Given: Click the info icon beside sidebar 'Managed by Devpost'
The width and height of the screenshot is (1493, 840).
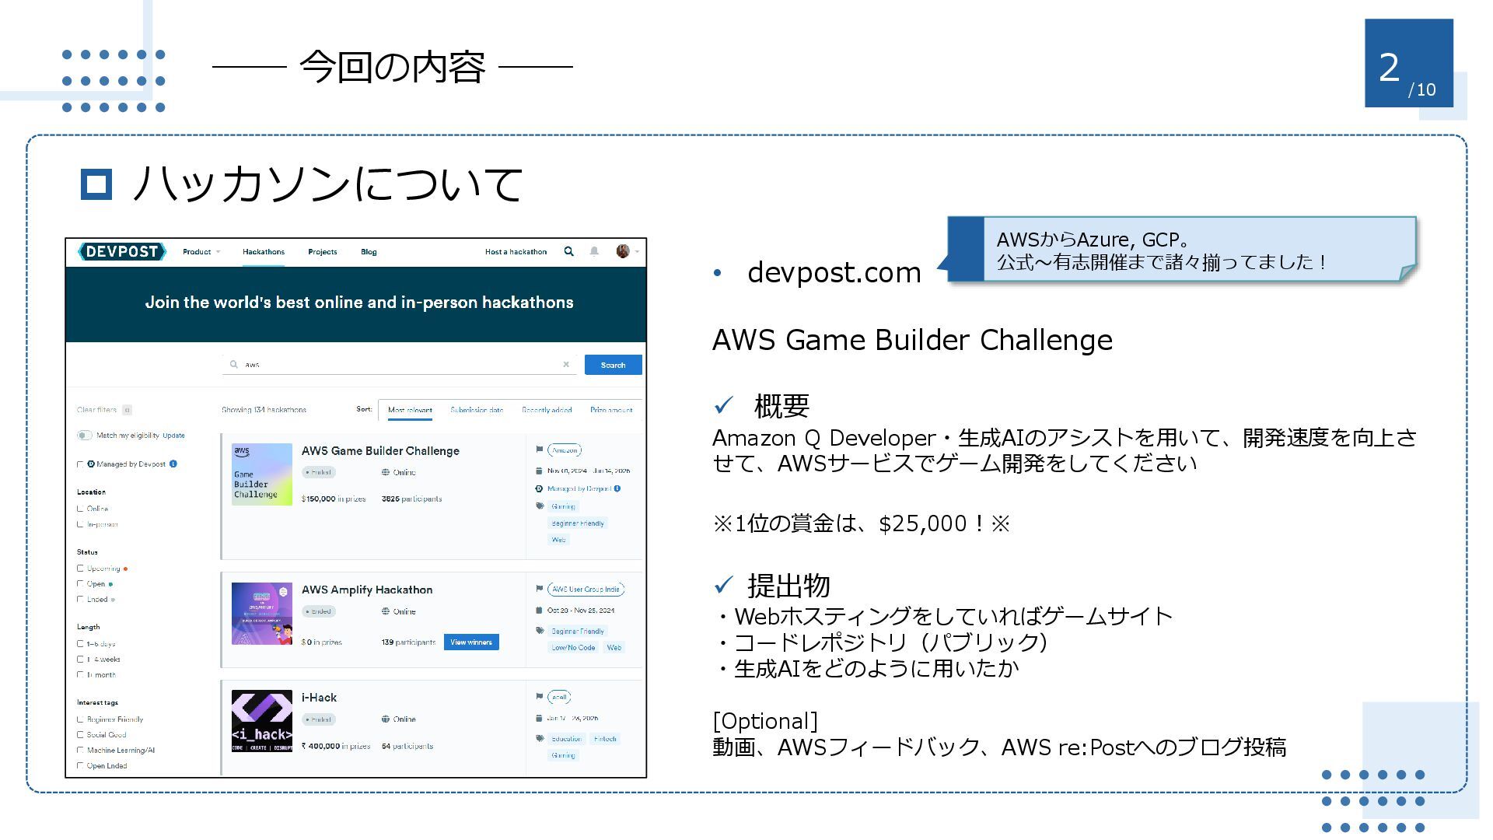Looking at the screenshot, I should [x=173, y=464].
